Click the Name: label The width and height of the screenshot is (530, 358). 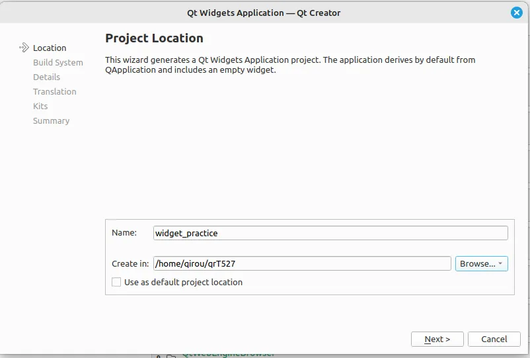[124, 233]
